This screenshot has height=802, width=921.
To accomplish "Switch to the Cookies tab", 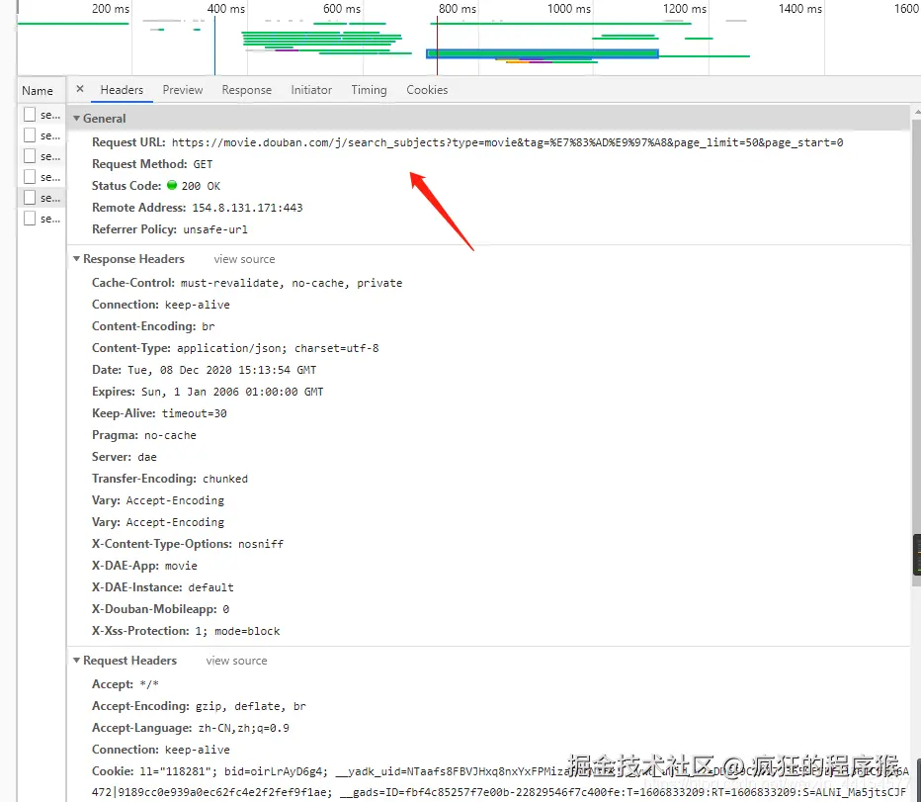I will (427, 90).
